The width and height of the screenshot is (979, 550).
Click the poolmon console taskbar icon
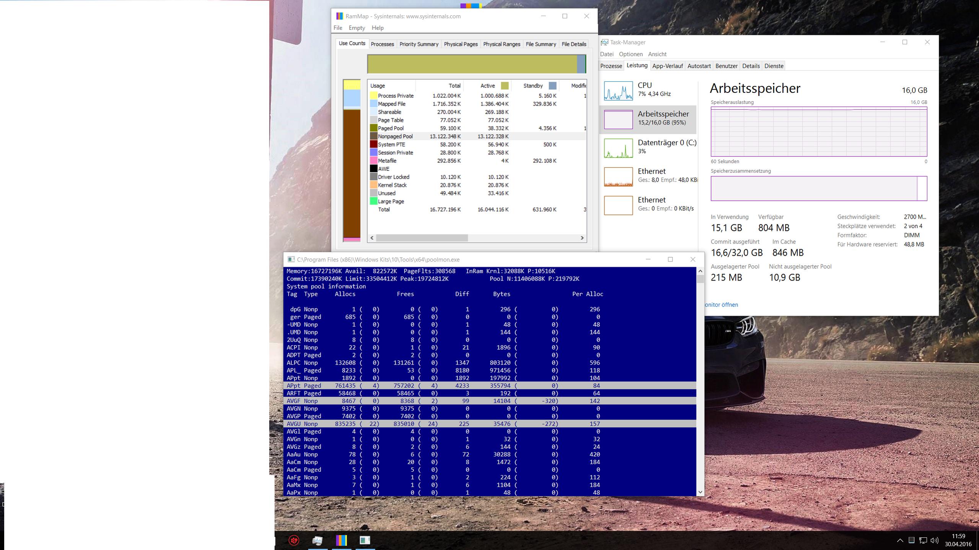365,540
